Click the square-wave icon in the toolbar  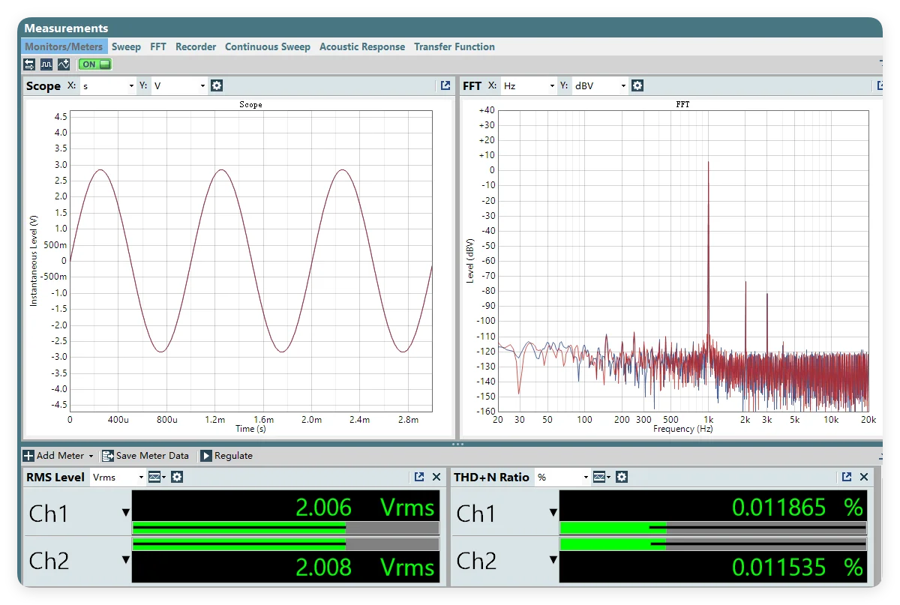point(46,64)
